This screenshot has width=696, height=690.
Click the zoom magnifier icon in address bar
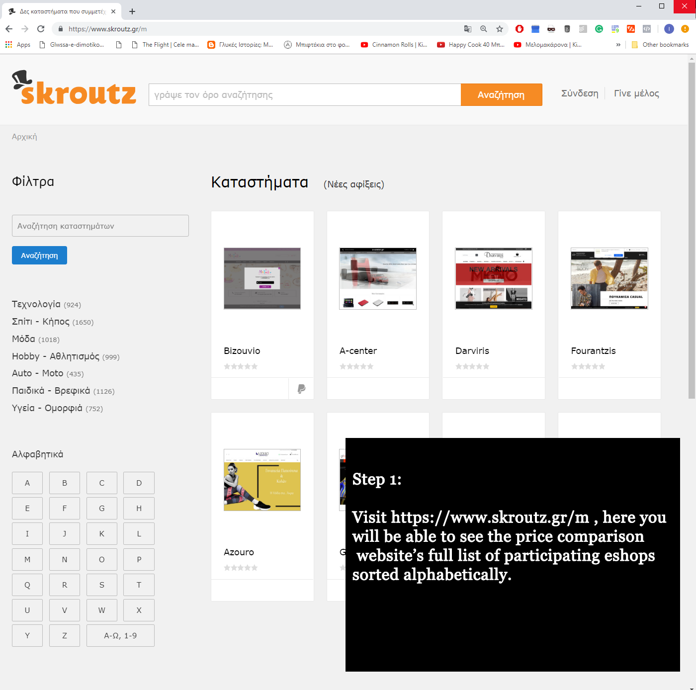point(484,29)
